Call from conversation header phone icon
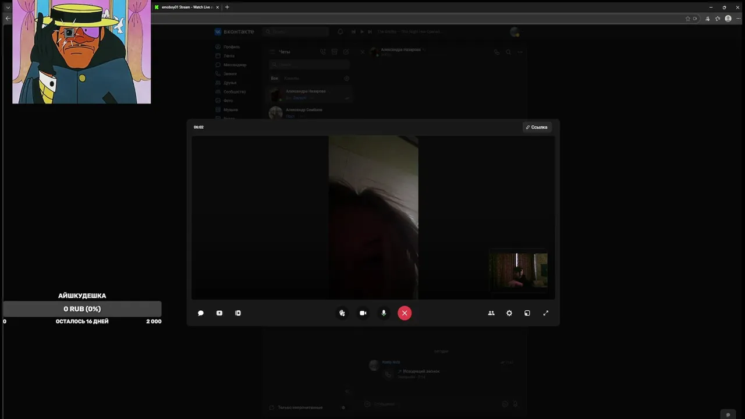The width and height of the screenshot is (745, 419). point(496,52)
